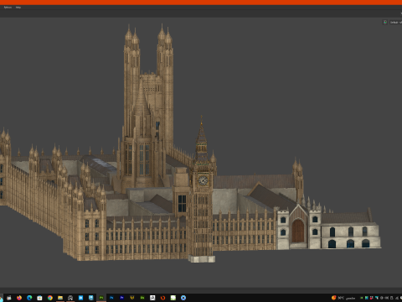This screenshot has width=402, height=302.
Task: Click the red arched door on model
Action: pos(298,231)
